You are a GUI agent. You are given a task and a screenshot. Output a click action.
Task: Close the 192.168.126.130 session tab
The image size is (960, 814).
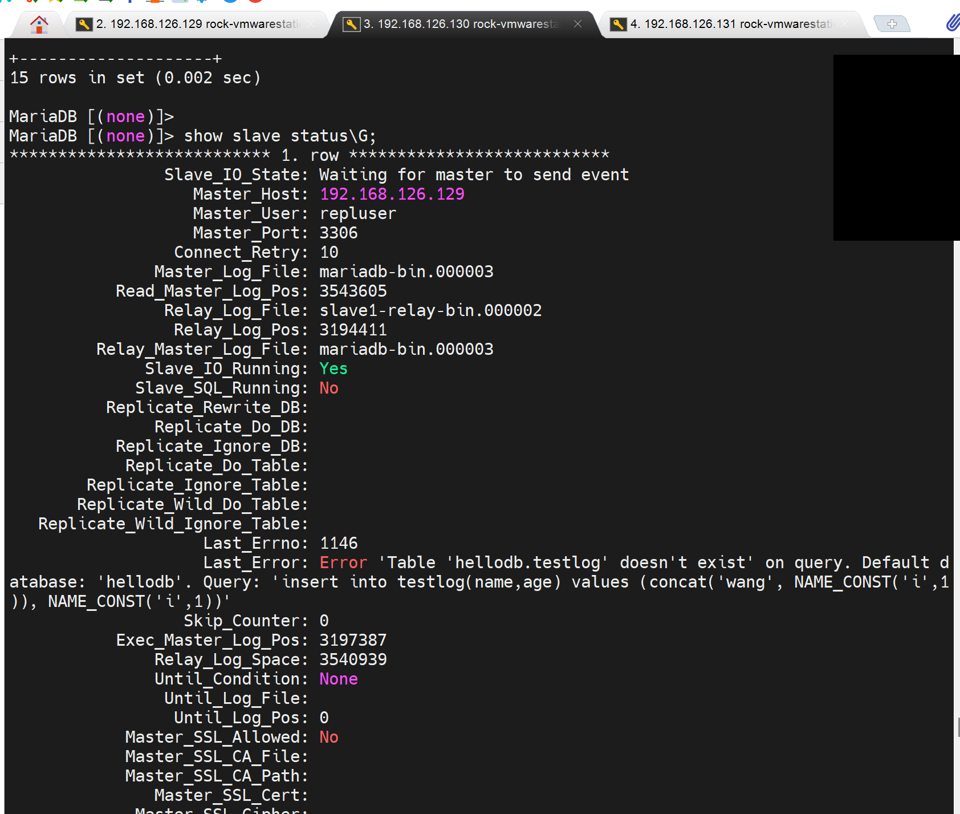pos(577,24)
